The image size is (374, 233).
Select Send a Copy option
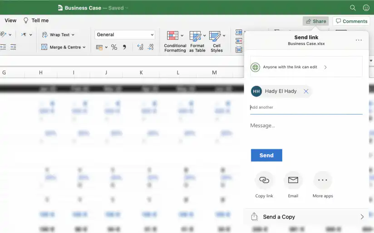[x=306, y=217]
